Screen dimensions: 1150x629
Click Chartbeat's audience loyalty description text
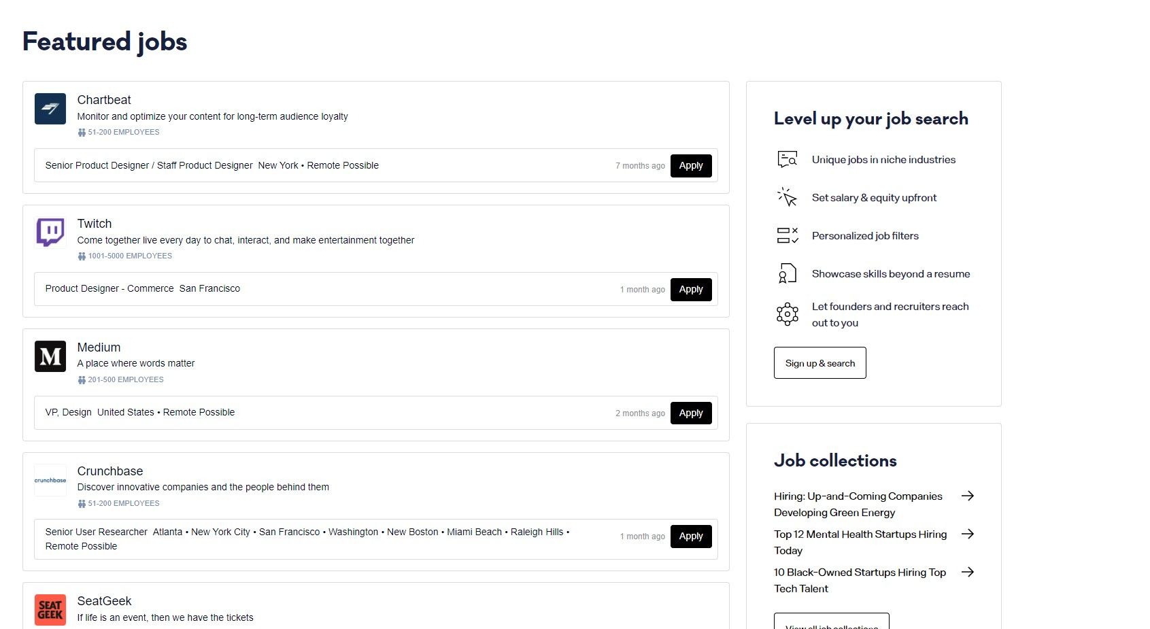[x=212, y=116]
